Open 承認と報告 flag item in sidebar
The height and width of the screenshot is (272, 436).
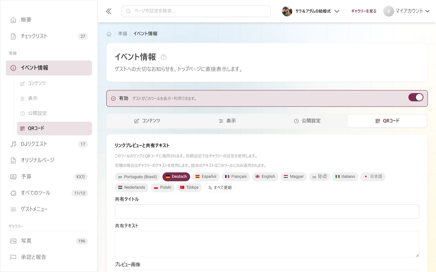pyautogui.click(x=49, y=257)
